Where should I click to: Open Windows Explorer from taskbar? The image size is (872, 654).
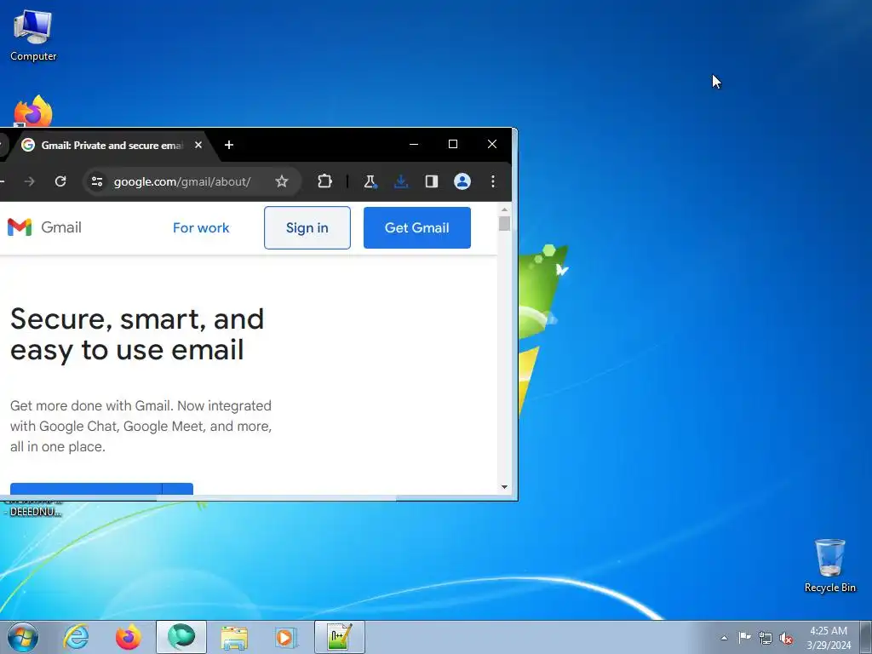point(234,637)
